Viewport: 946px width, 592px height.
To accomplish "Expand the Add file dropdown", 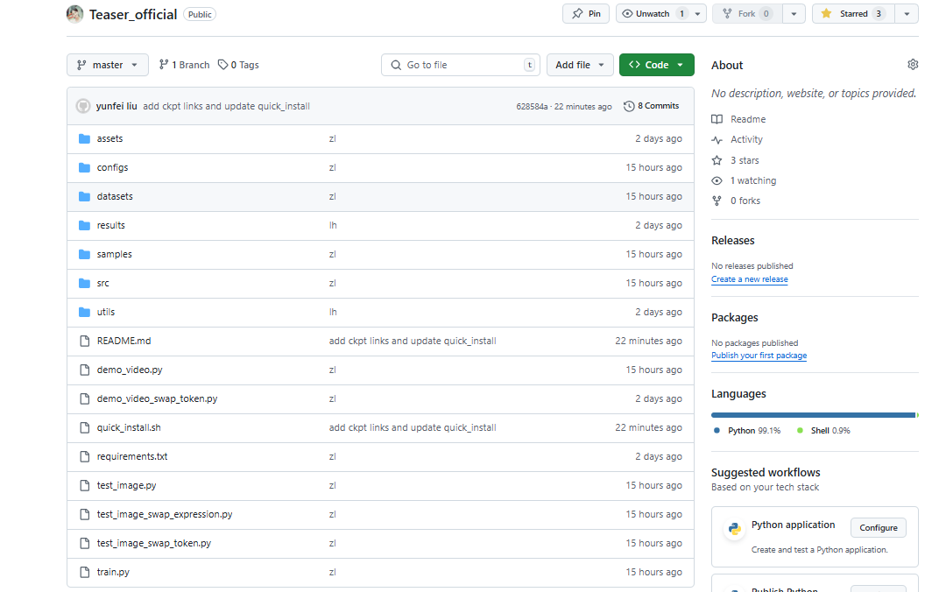I will click(580, 65).
